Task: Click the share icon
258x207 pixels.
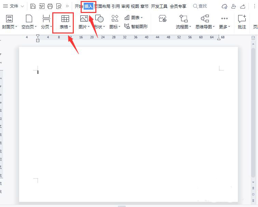Action: tap(243, 7)
